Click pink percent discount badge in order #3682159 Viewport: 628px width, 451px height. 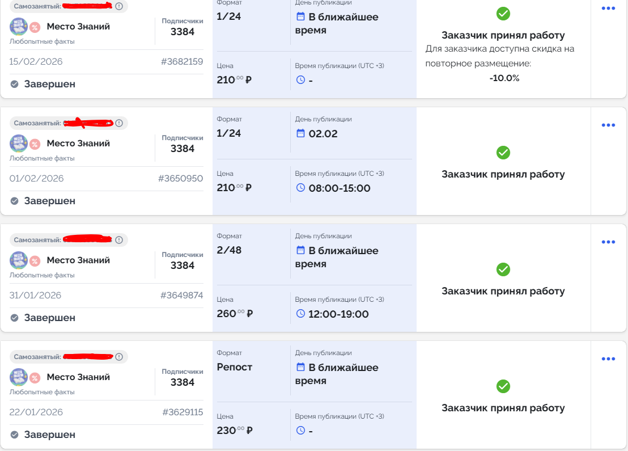35,27
